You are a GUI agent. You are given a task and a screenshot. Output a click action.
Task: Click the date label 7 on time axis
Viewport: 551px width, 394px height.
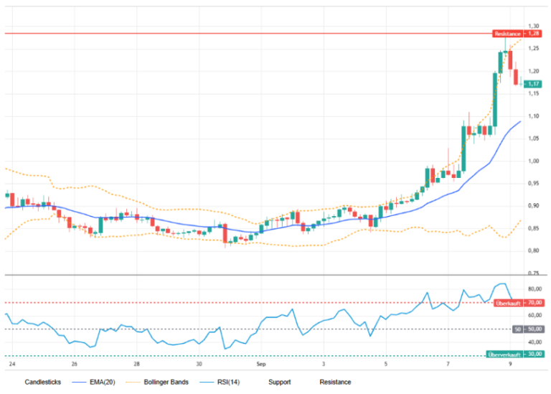tap(448, 364)
